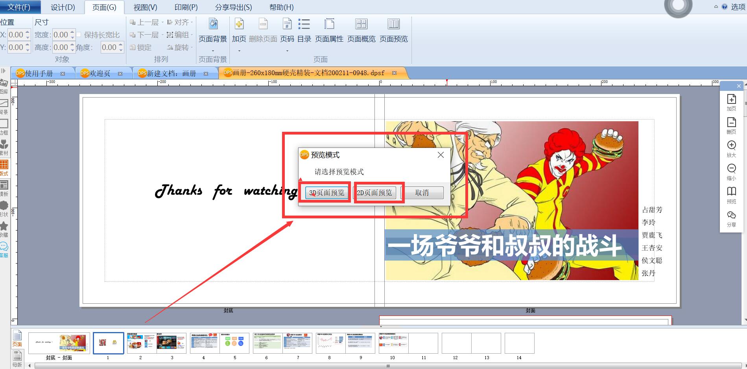The width and height of the screenshot is (747, 369).
Task: Open the 分享导出(S) ribbon tab
Action: (233, 7)
